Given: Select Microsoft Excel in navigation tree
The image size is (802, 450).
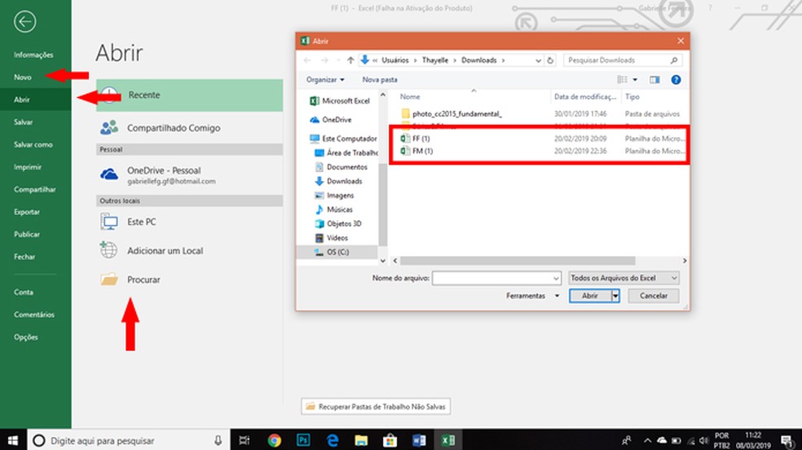Looking at the screenshot, I should 340,101.
